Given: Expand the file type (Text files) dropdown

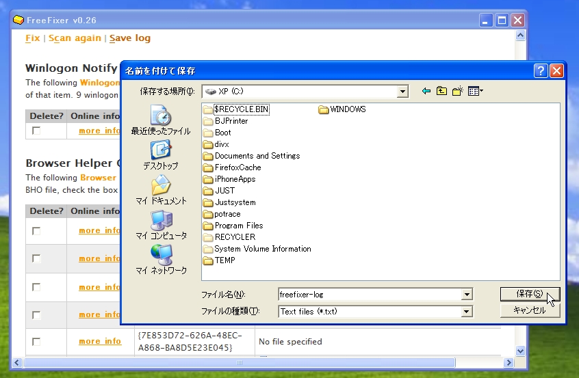Looking at the screenshot, I should pyautogui.click(x=467, y=312).
